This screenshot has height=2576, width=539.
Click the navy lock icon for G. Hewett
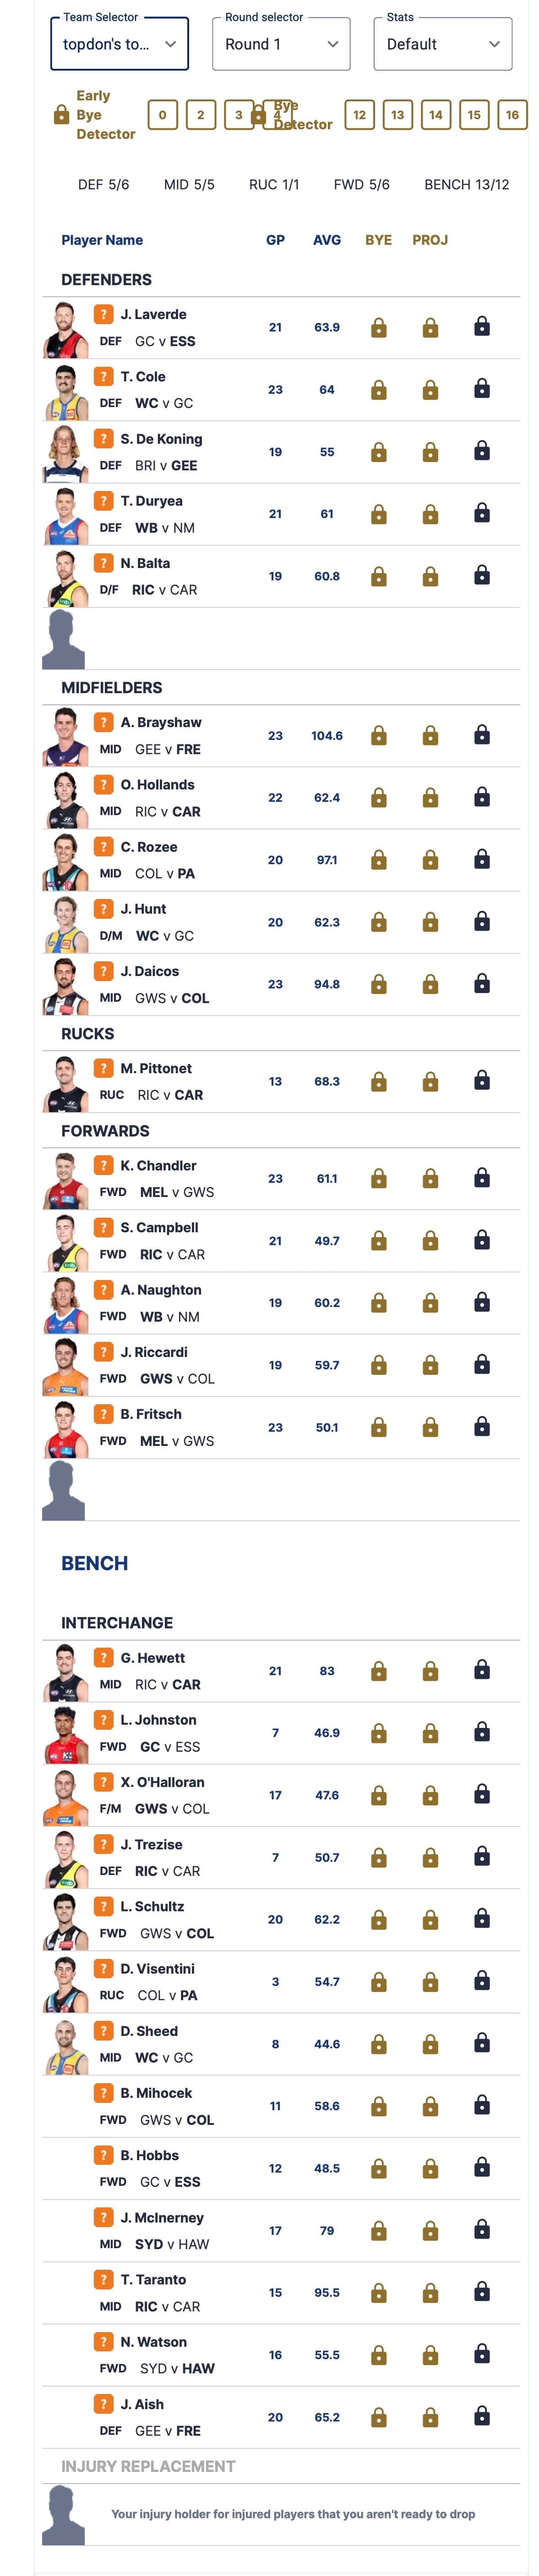click(x=482, y=1670)
